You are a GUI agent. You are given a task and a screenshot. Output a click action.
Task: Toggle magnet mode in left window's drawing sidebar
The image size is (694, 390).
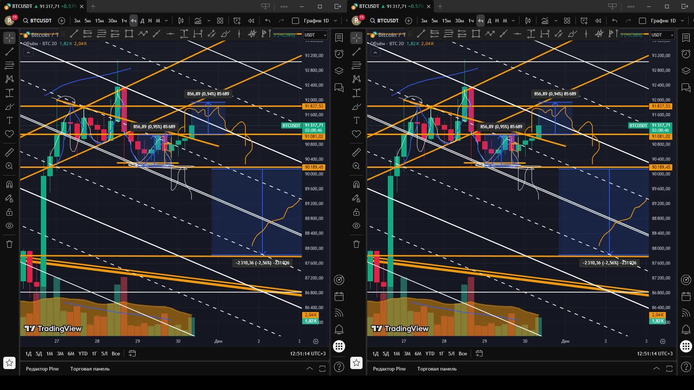tap(9, 185)
